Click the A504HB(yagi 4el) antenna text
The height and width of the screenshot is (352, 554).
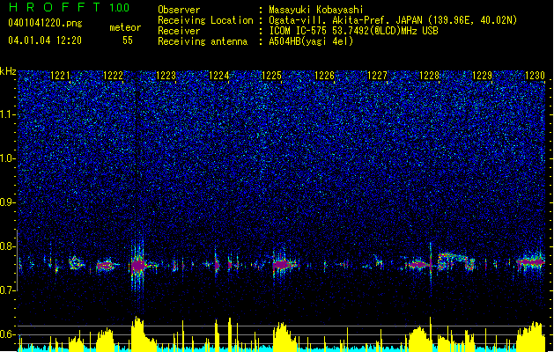pyautogui.click(x=311, y=41)
